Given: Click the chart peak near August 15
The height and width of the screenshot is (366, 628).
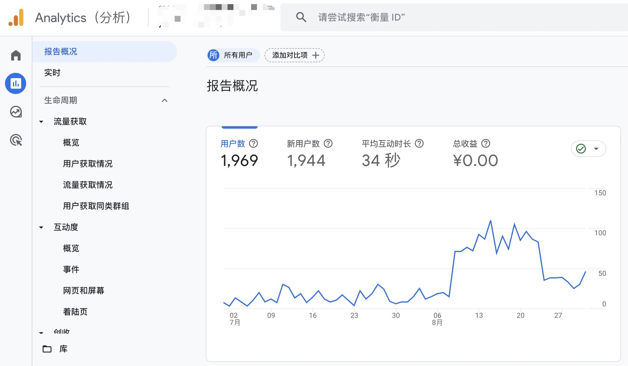Looking at the screenshot, I should (x=490, y=220).
